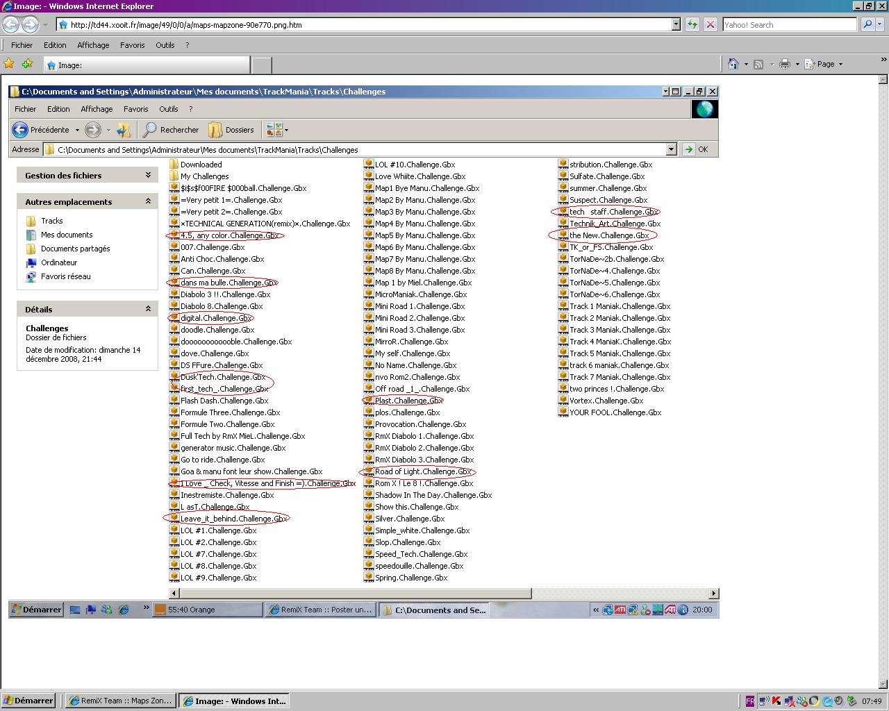Click the horizontal scrollbar right arrow
The image size is (889, 711).
pyautogui.click(x=713, y=594)
